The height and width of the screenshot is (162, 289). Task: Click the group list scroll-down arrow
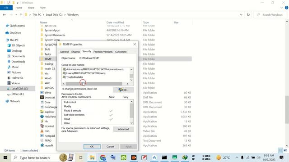click(x=131, y=80)
